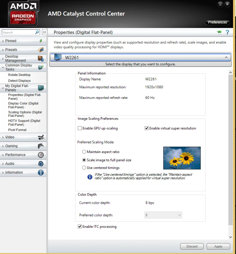The width and height of the screenshot is (236, 254).
Task: Select Scale image to full panel size
Action: (84, 160)
